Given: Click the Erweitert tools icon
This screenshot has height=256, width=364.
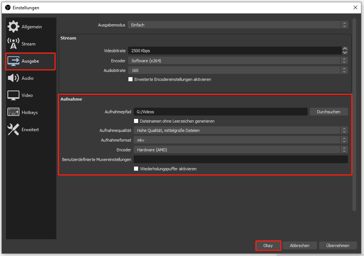Looking at the screenshot, I should pyautogui.click(x=13, y=129).
